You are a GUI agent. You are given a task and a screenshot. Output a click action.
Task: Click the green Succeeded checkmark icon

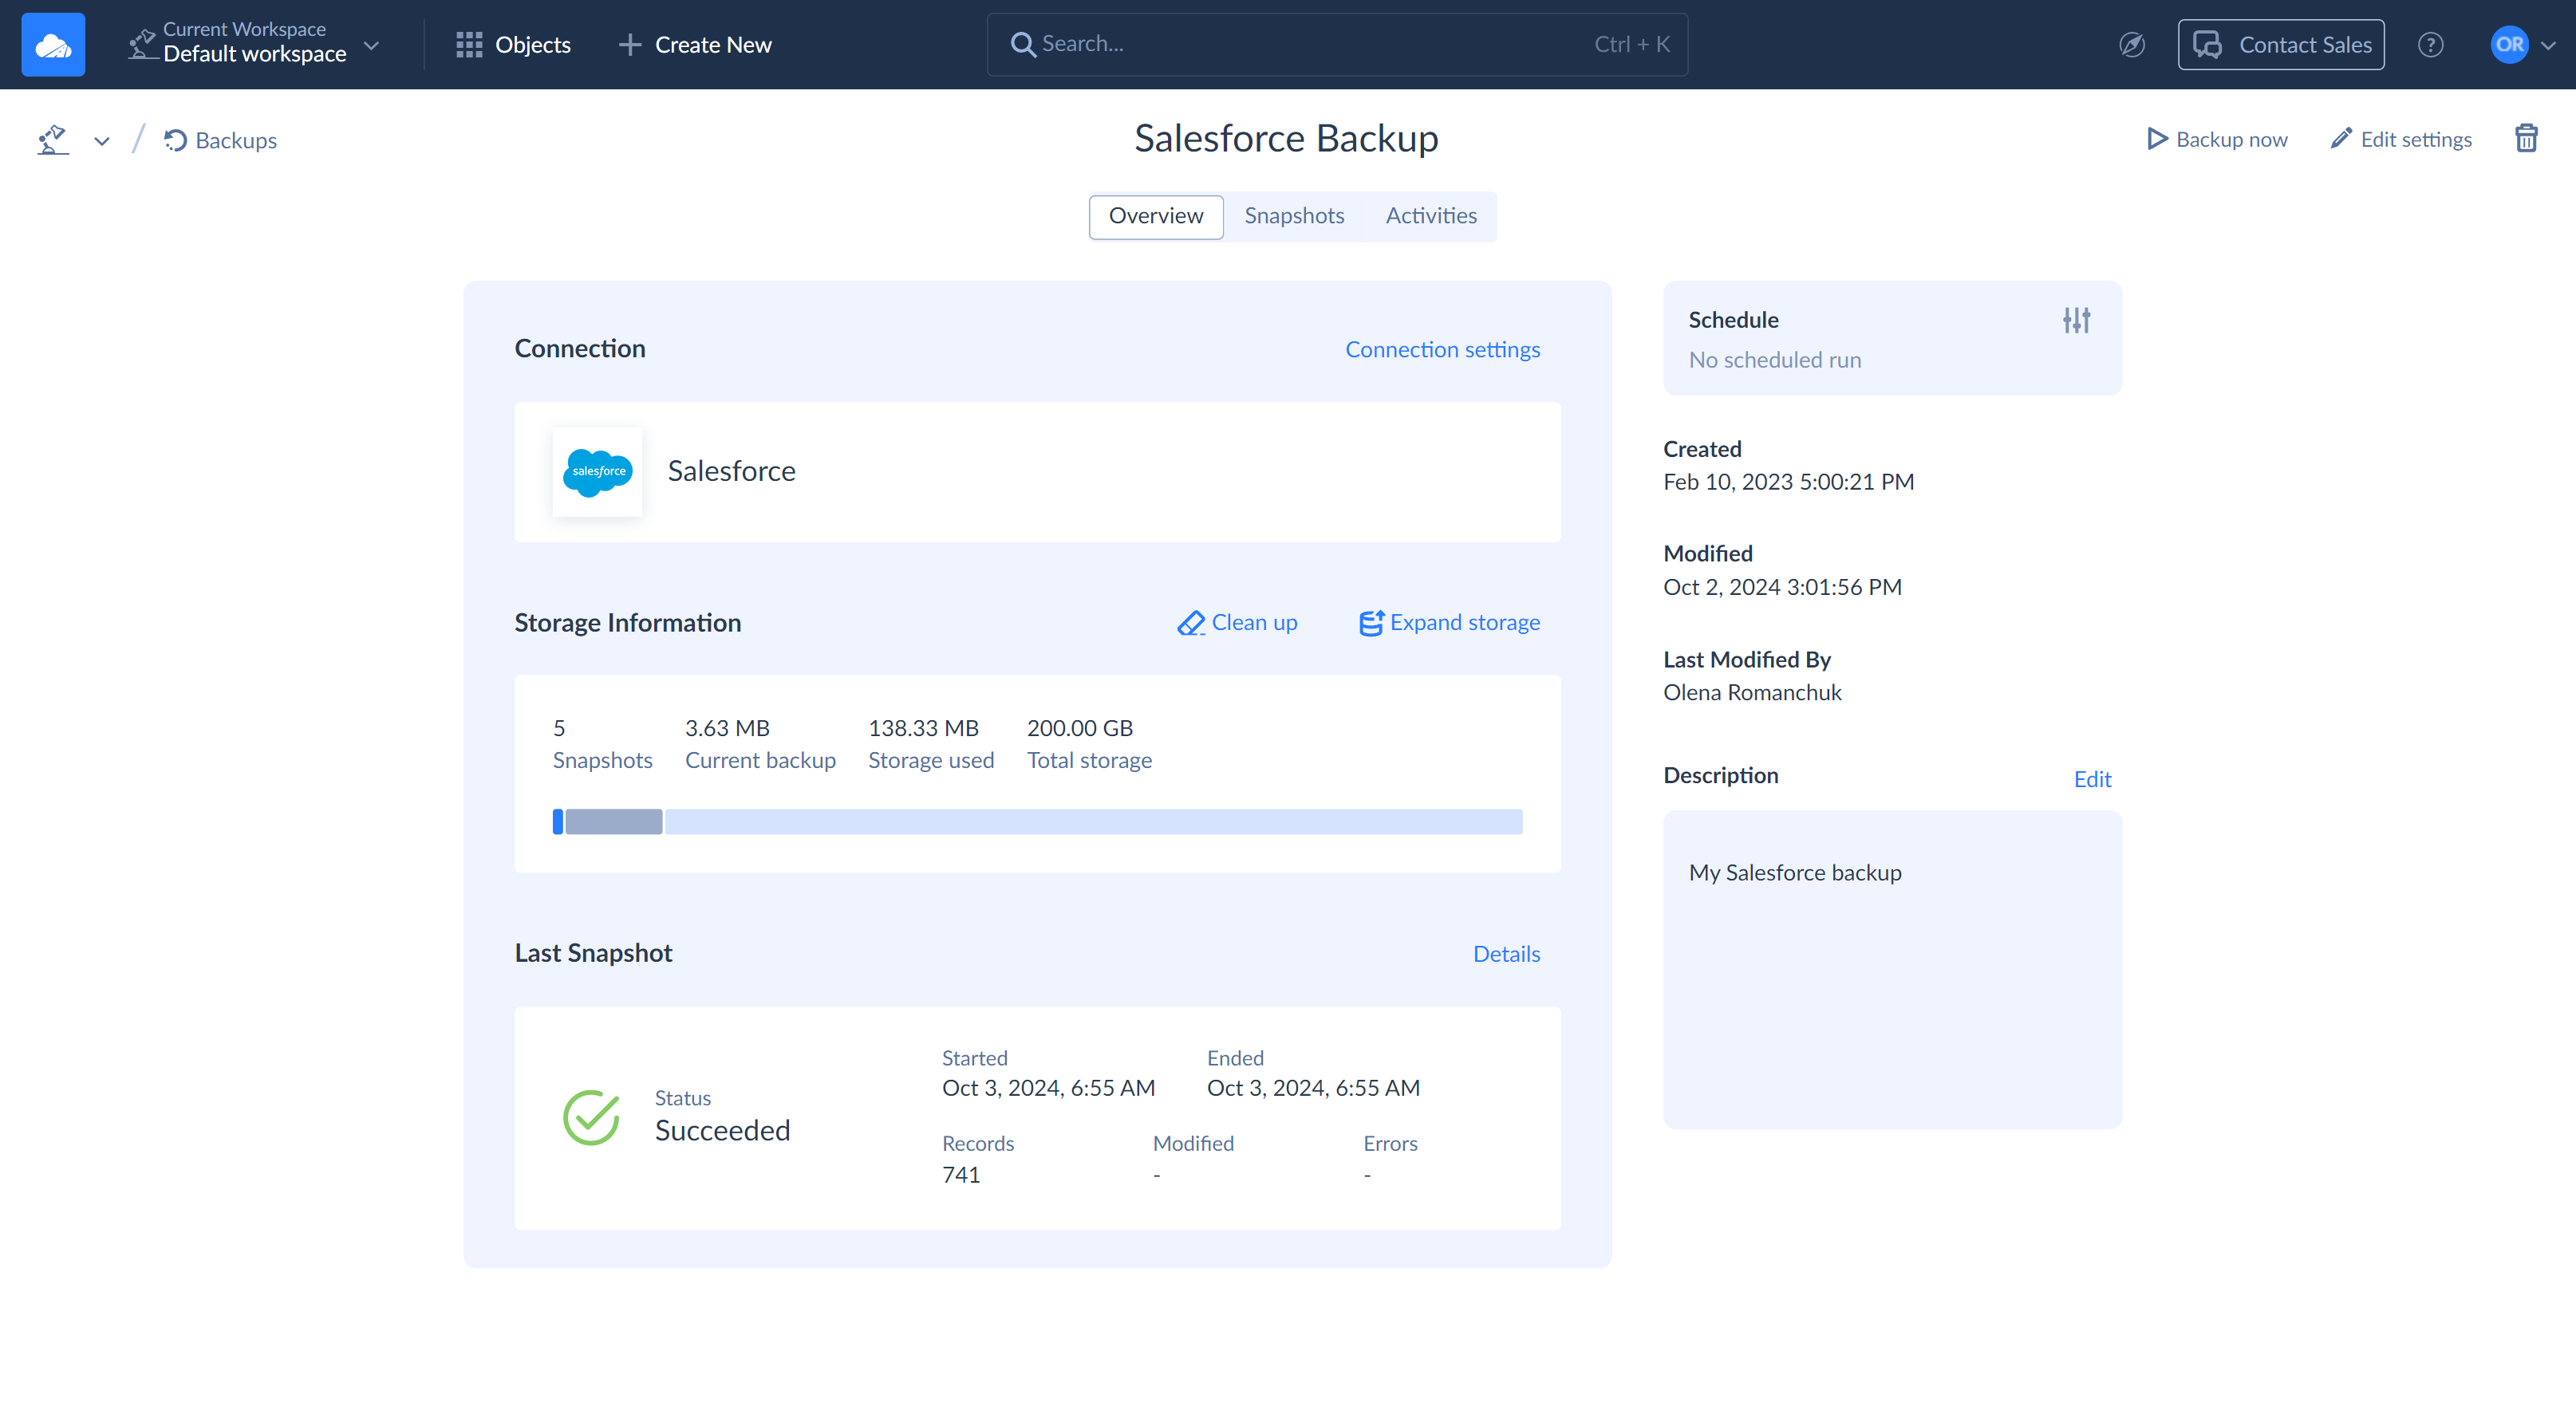[591, 1117]
